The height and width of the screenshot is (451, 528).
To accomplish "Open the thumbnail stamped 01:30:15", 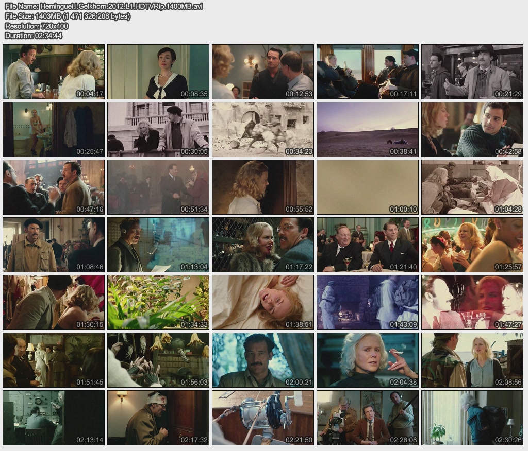I will tap(54, 303).
